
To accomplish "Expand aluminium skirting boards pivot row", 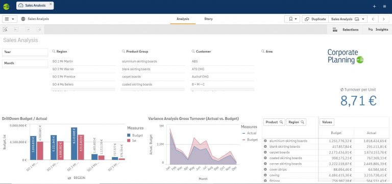I will (x=265, y=141).
